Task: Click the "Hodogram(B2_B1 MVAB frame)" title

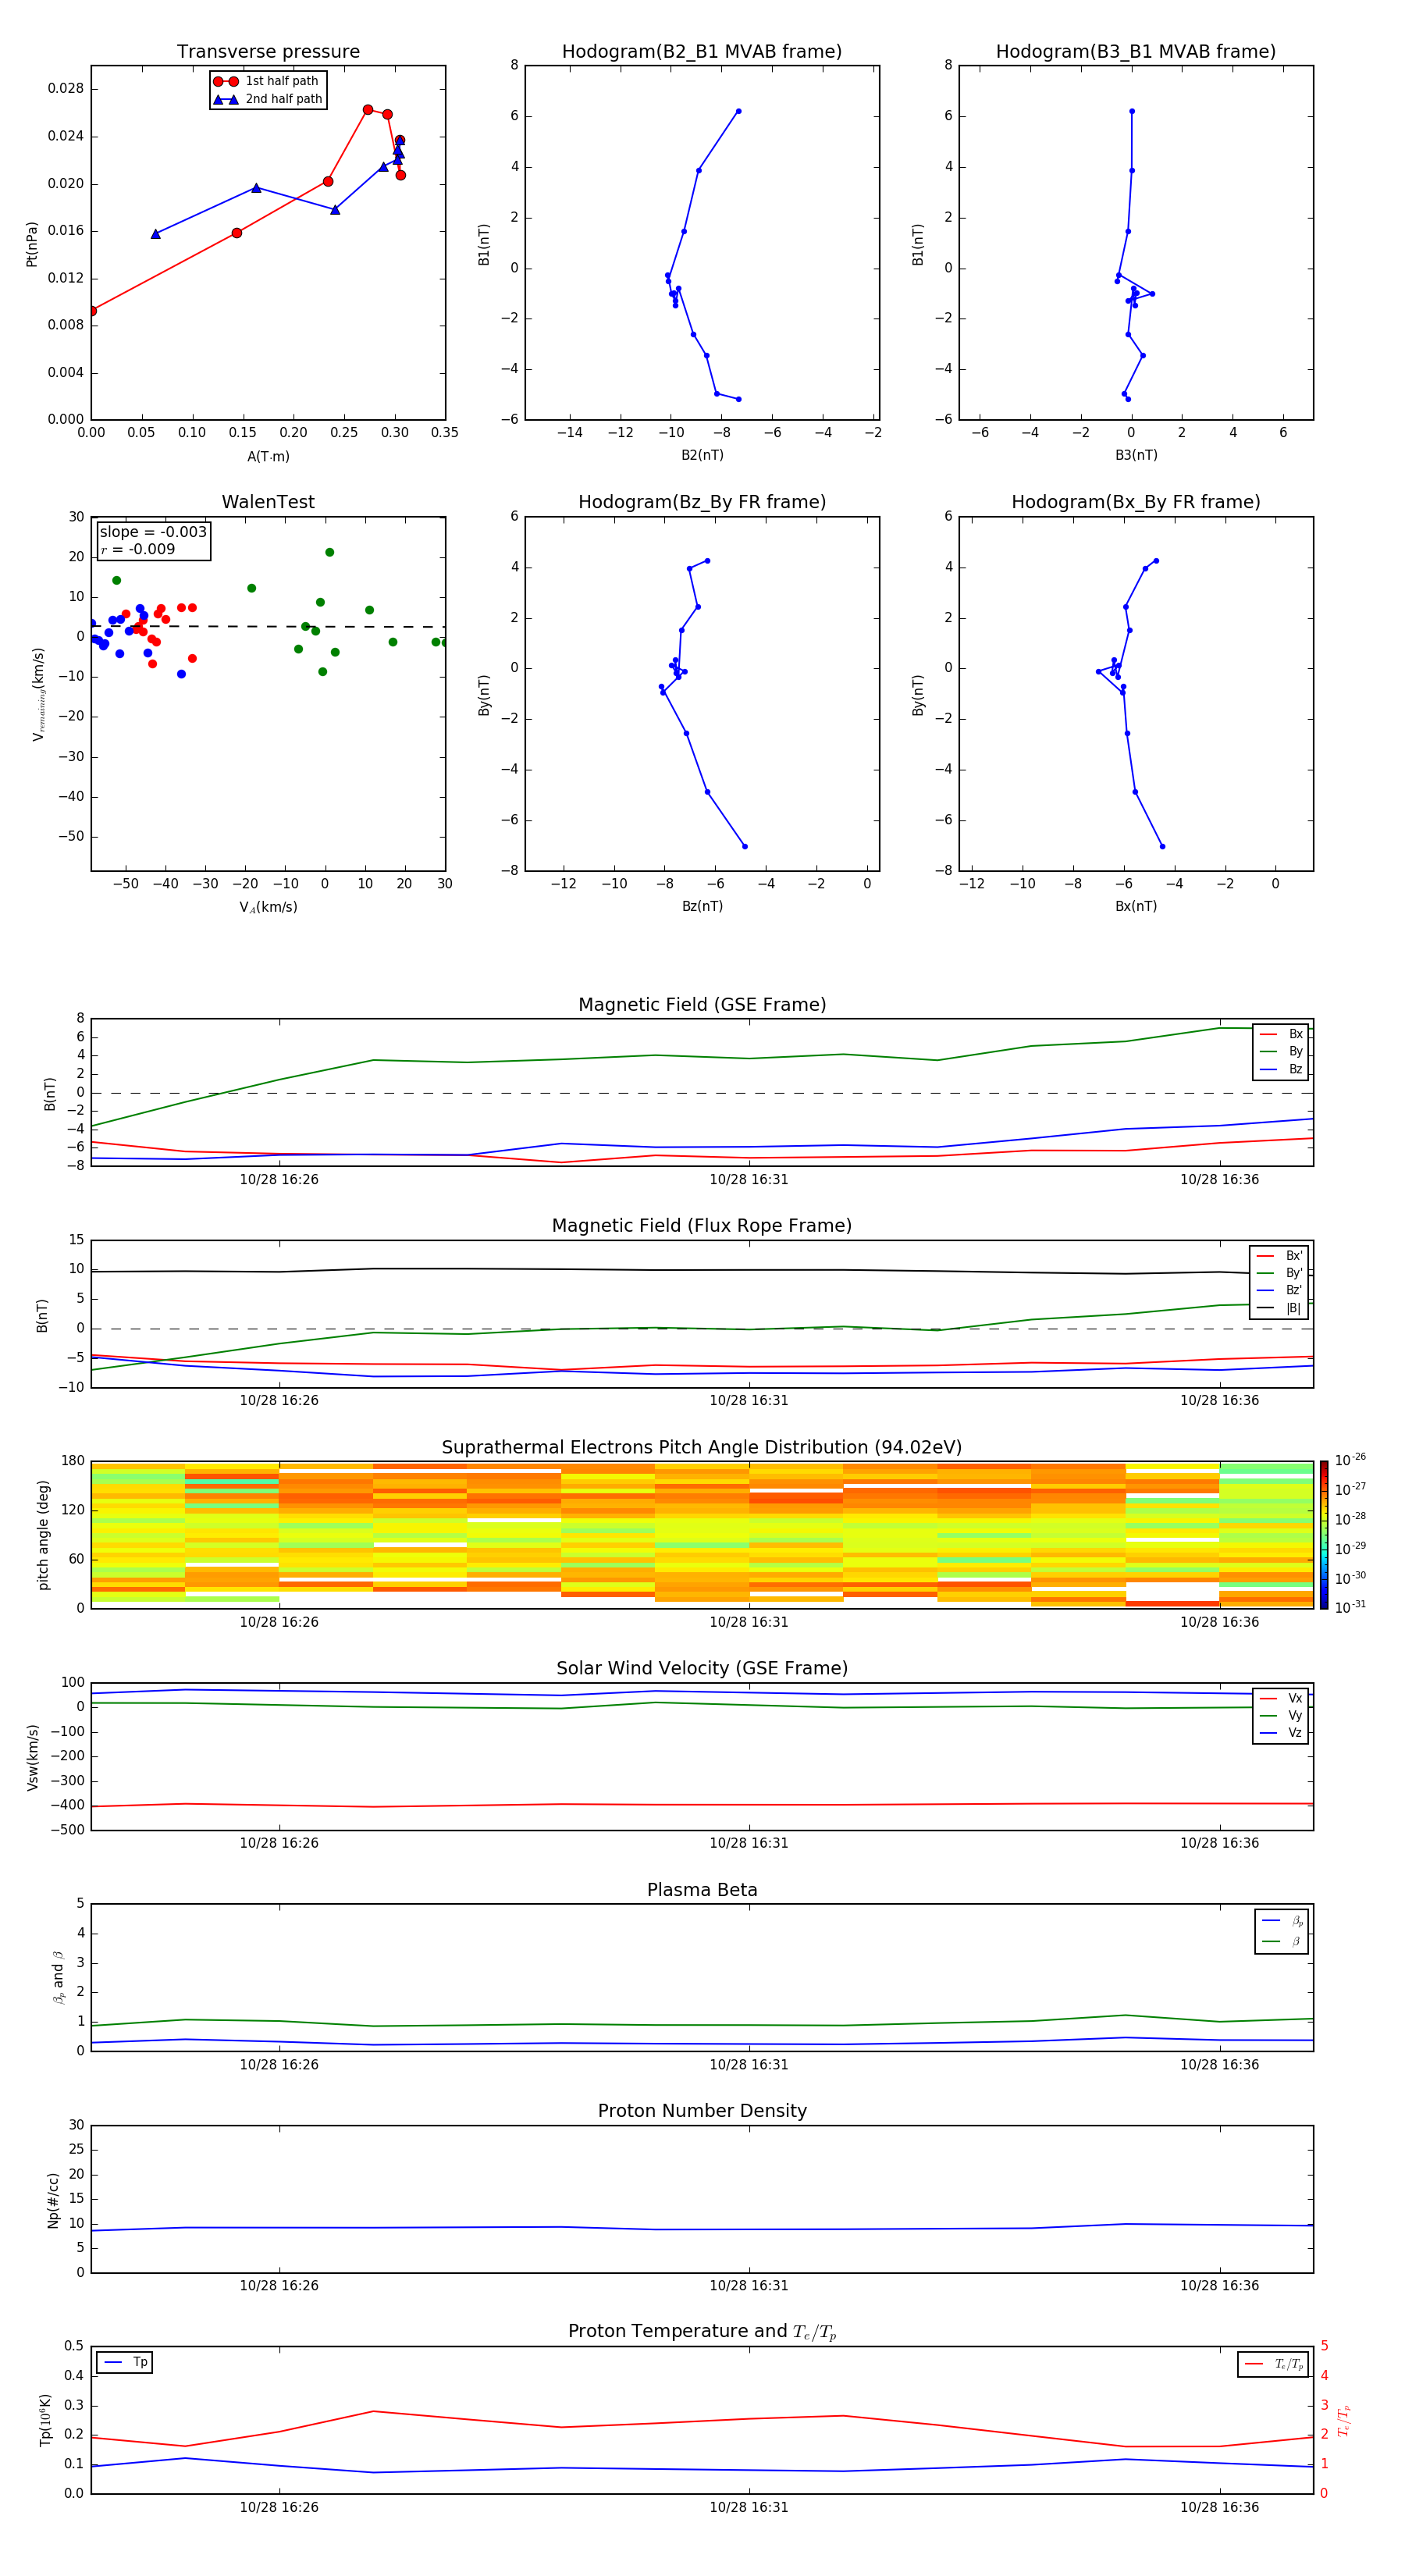Action: [x=702, y=52]
